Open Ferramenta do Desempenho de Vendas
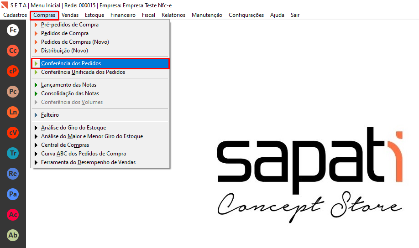The image size is (419, 248). click(100, 162)
